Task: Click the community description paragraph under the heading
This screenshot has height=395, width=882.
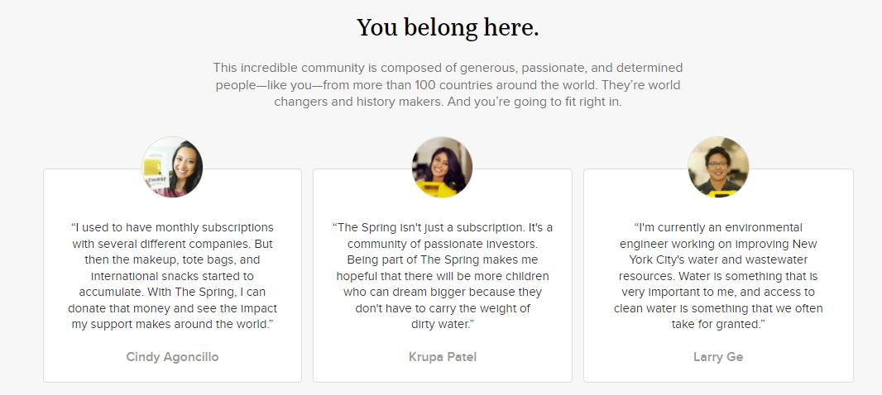Action: (448, 85)
